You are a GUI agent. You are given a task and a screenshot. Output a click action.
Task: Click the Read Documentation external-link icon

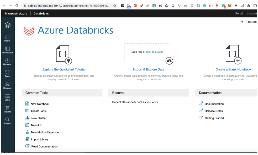coord(27,146)
